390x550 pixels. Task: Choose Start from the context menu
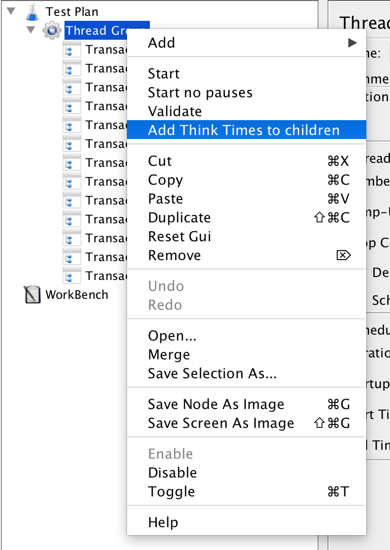(x=164, y=74)
